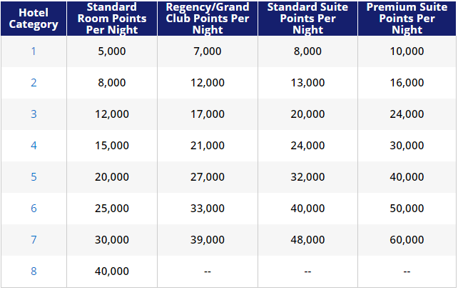The width and height of the screenshot is (458, 290).
Task: Select the Category 4 hotel link
Action: click(x=34, y=146)
